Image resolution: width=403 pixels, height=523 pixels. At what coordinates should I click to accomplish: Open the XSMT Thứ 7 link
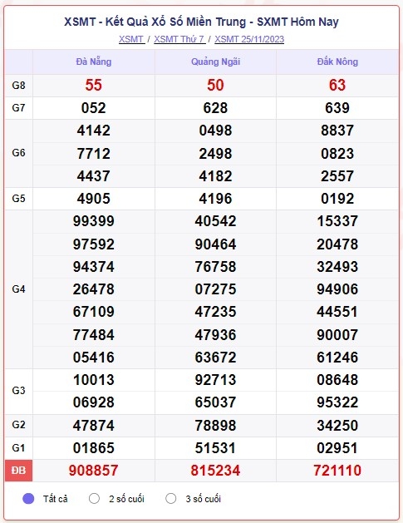pyautogui.click(x=179, y=39)
